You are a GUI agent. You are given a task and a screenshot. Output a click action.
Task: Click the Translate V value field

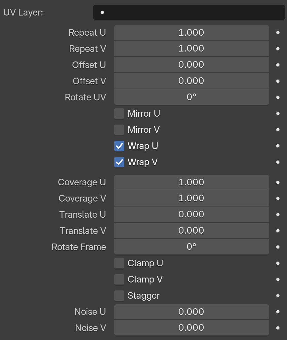(x=191, y=231)
